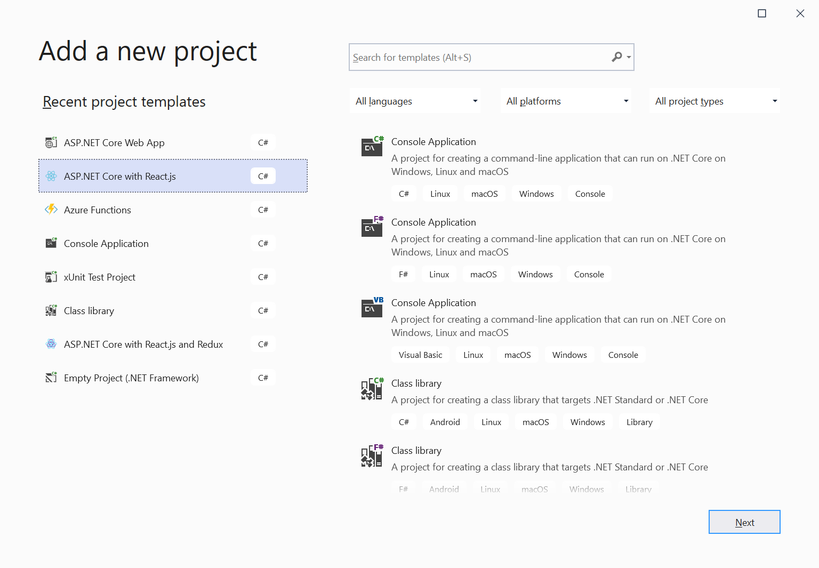This screenshot has width=819, height=568.
Task: Click the React.js icon beside ASP.NET Core with React.js
Action: coord(51,176)
